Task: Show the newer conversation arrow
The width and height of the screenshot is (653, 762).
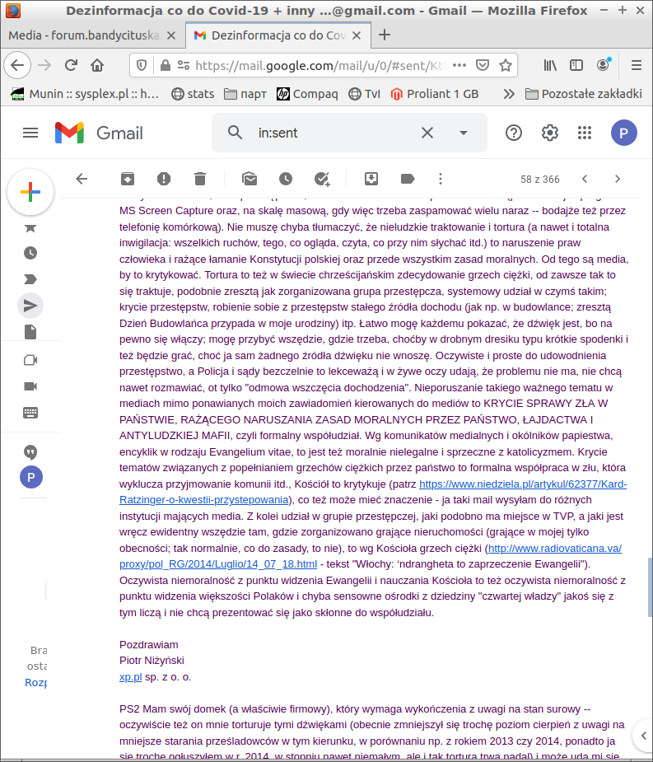Action: point(585,179)
